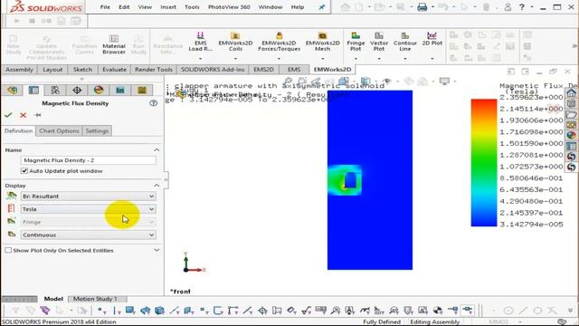Open the Window menu
The width and height of the screenshot is (579, 326).
click(271, 7)
